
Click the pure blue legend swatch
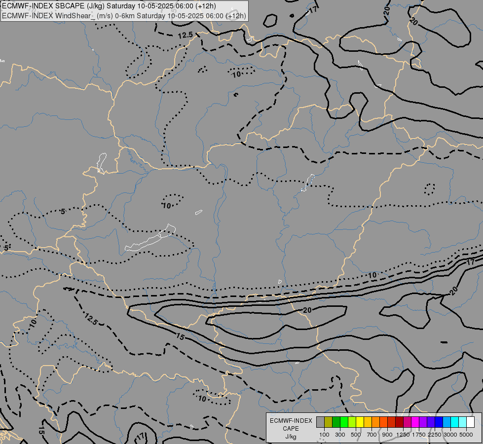tap(439, 422)
